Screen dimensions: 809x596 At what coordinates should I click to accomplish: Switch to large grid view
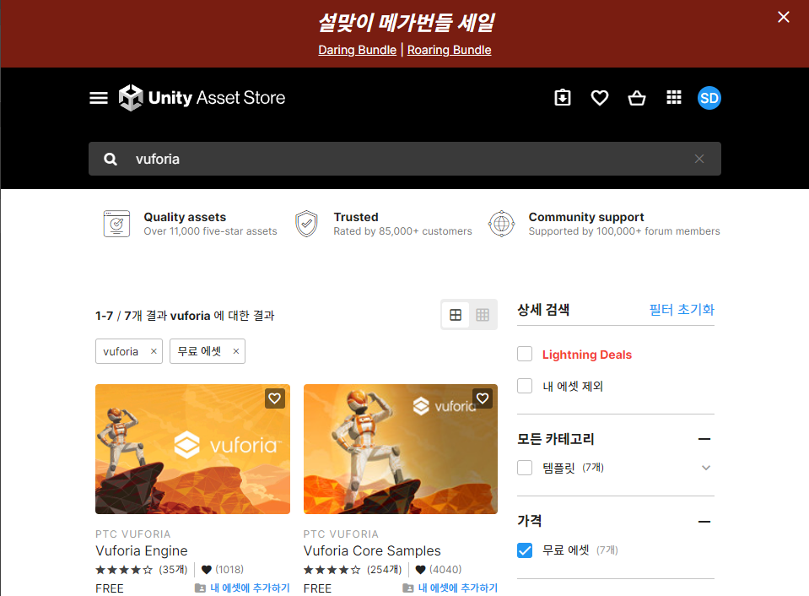456,315
